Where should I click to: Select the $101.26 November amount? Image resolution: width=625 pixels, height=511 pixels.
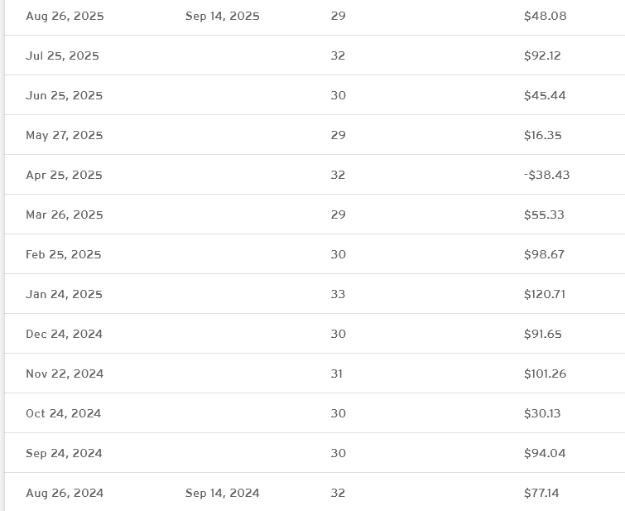click(x=545, y=374)
